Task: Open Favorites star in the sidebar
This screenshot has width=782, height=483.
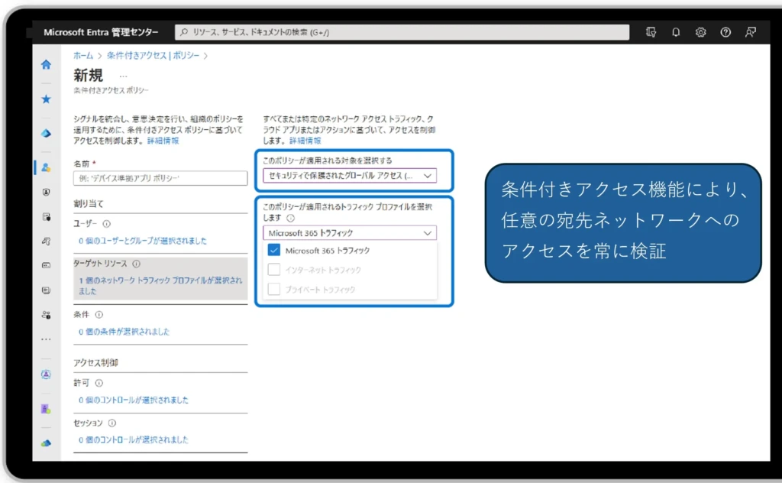Action: click(x=46, y=99)
